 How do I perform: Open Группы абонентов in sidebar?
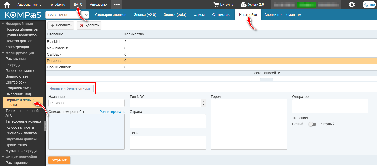pos(21,35)
